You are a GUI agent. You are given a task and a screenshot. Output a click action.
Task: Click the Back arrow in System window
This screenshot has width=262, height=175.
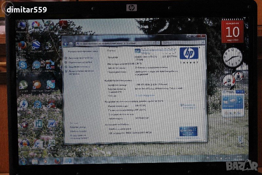[65, 44]
